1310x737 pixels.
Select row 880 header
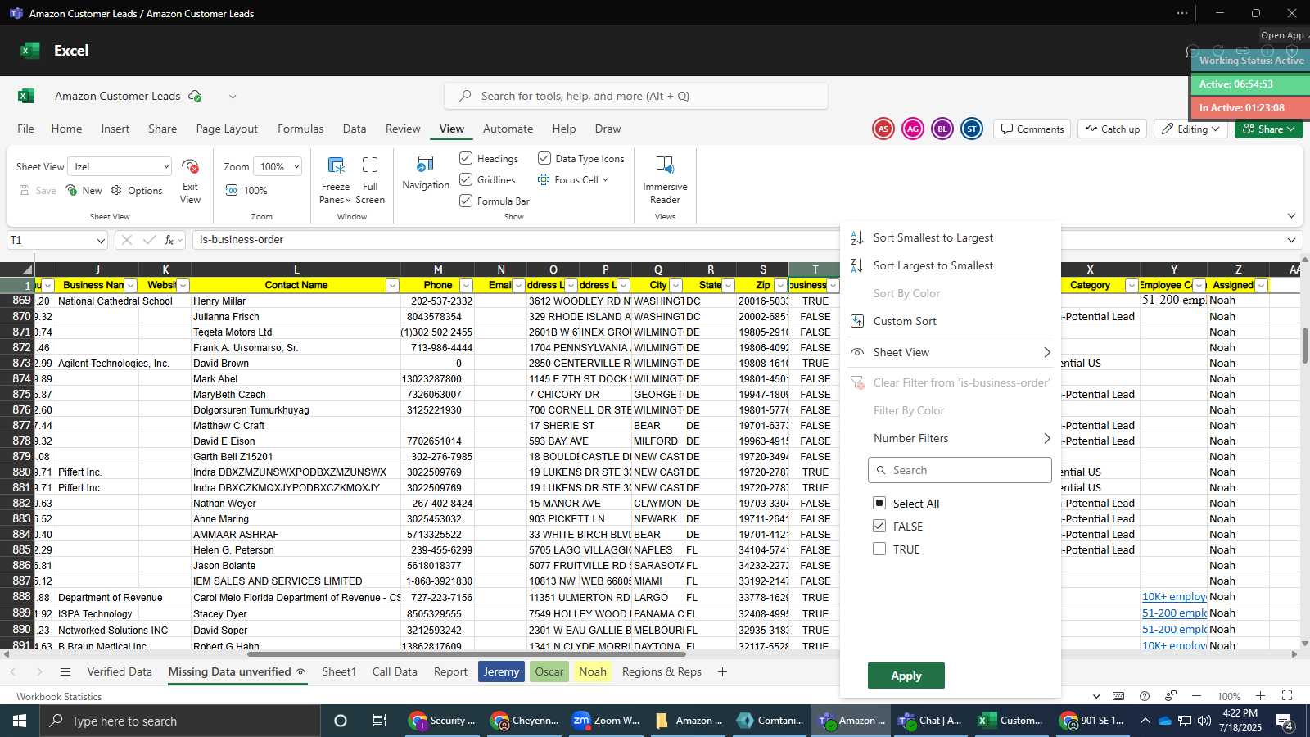16,472
